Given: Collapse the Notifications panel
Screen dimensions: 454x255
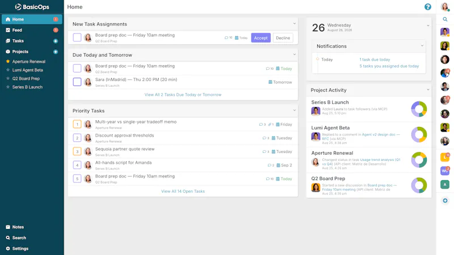Looking at the screenshot, I should click(422, 46).
